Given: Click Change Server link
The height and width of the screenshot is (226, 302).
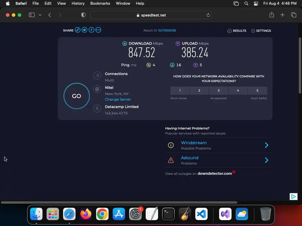Looking at the screenshot, I should [118, 99].
